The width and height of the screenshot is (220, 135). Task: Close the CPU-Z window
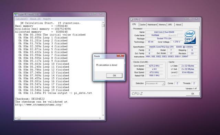[196, 19]
